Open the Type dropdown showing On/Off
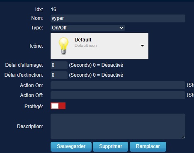This screenshot has width=194, height=153. pos(88,28)
